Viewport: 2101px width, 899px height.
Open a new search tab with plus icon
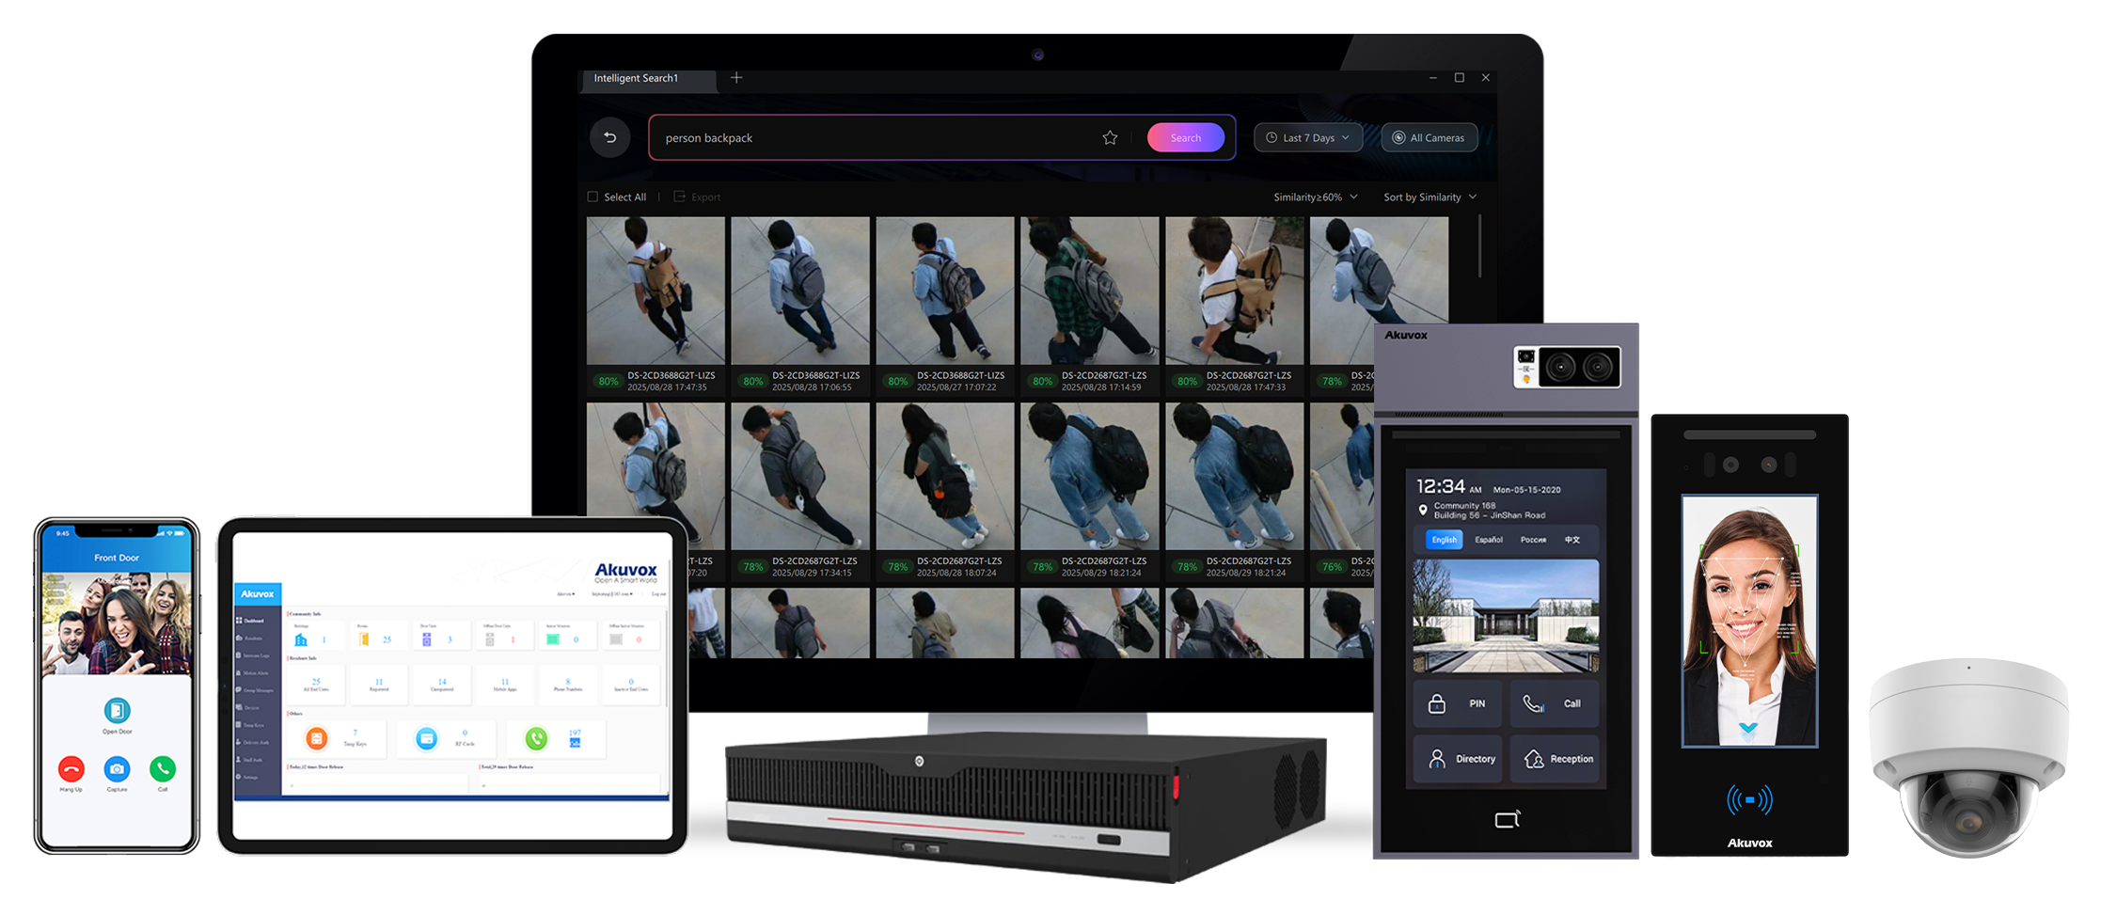736,78
